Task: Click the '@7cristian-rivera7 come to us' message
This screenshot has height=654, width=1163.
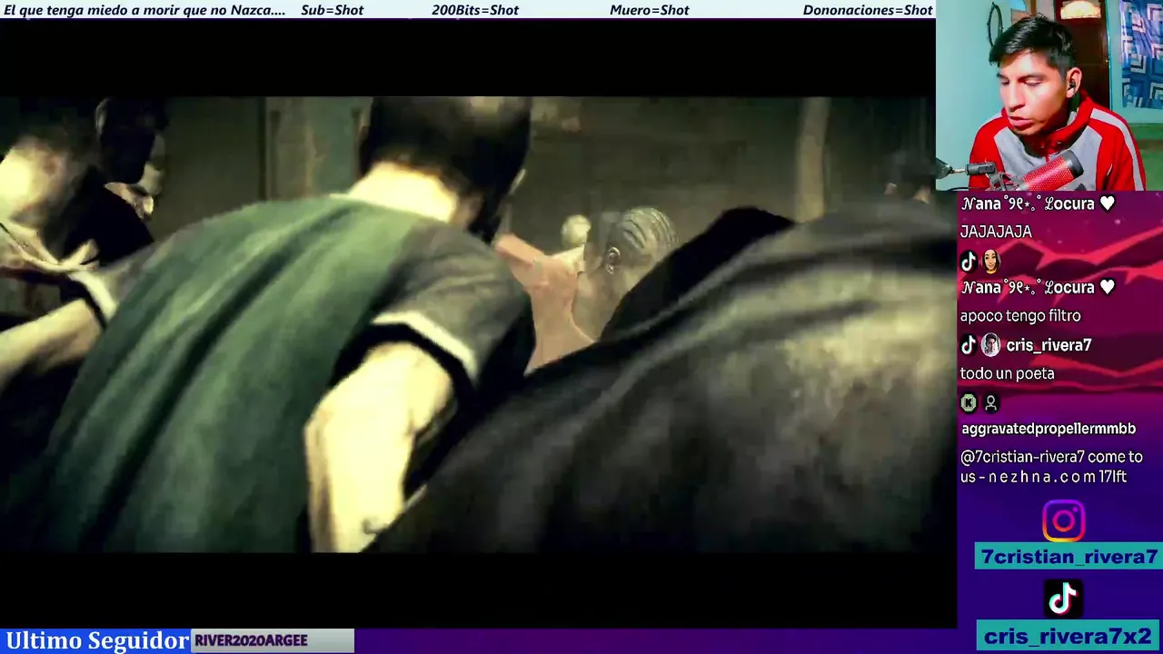Action: click(1051, 467)
